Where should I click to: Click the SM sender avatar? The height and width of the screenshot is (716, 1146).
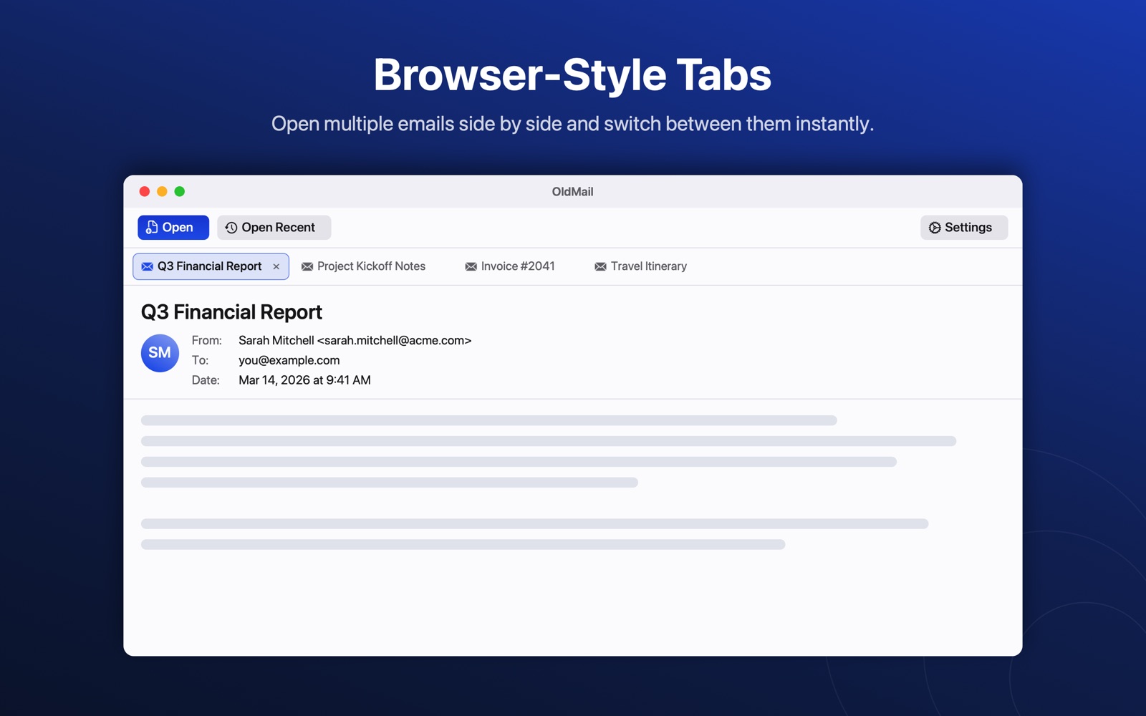click(x=160, y=353)
